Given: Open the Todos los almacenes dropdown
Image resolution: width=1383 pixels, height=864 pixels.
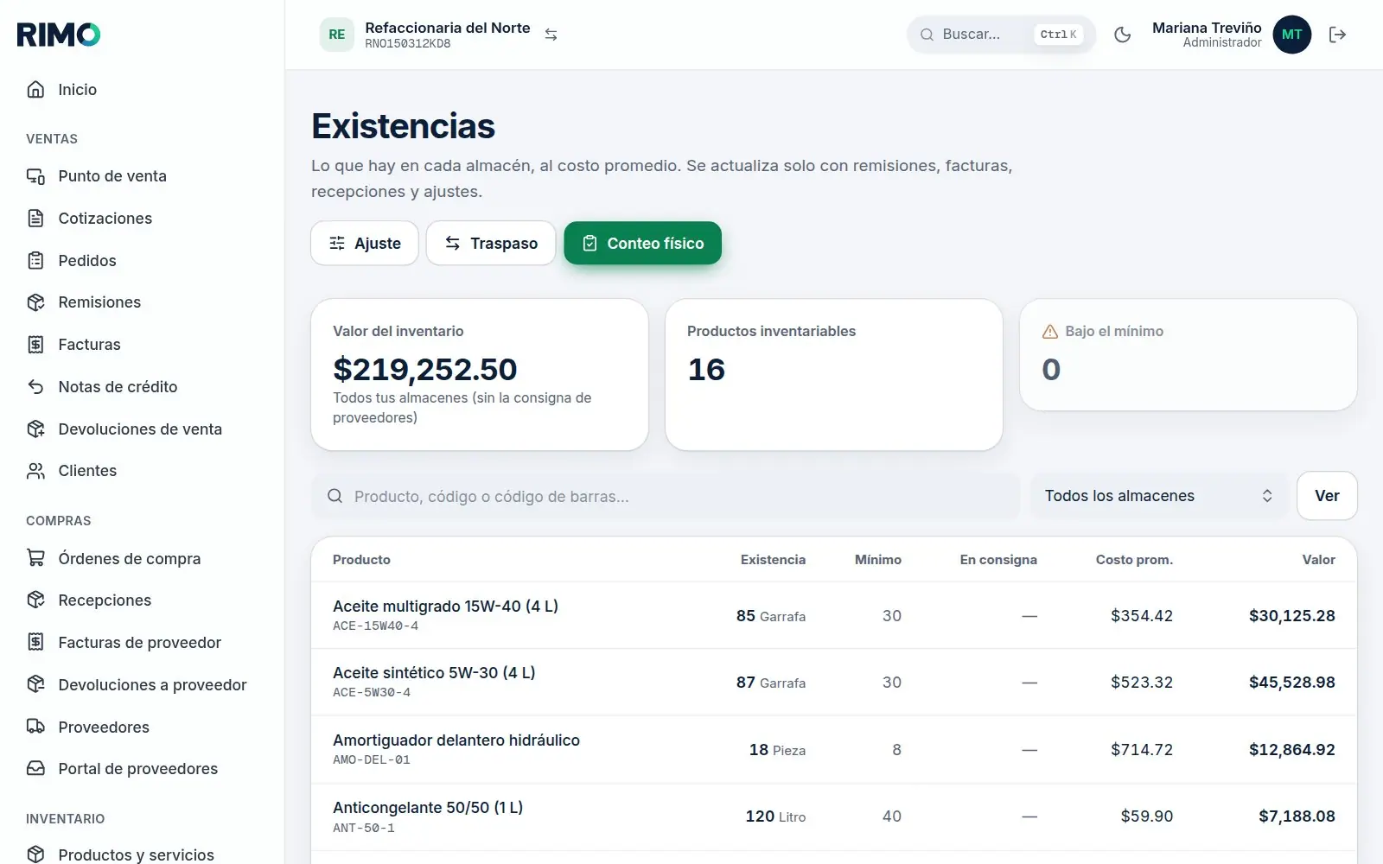Looking at the screenshot, I should 1159,496.
